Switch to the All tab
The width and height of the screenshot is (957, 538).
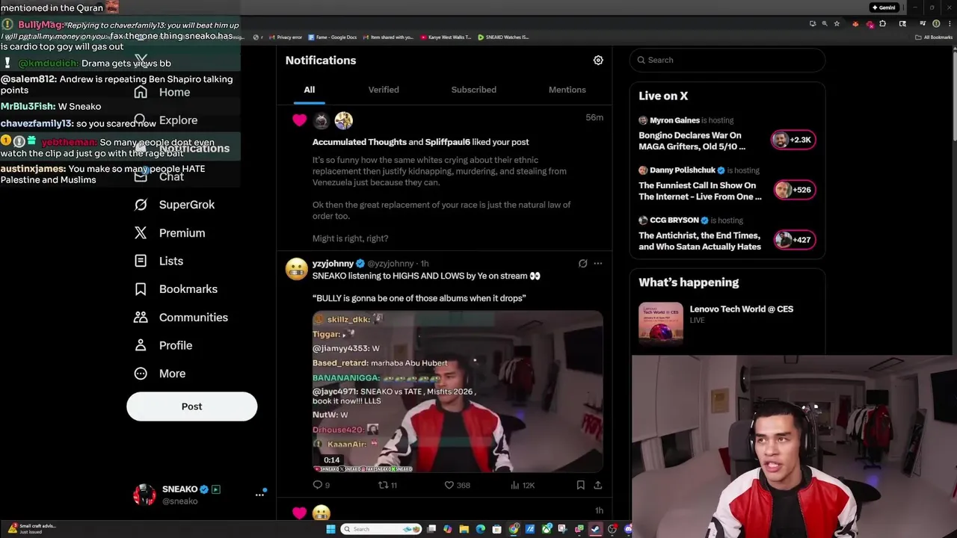pos(309,90)
